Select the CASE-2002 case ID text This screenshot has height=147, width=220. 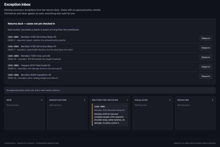coord(13,37)
